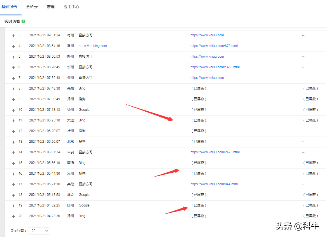Click the 搜狗 source in row 9
The image size is (326, 237).
tap(82, 99)
